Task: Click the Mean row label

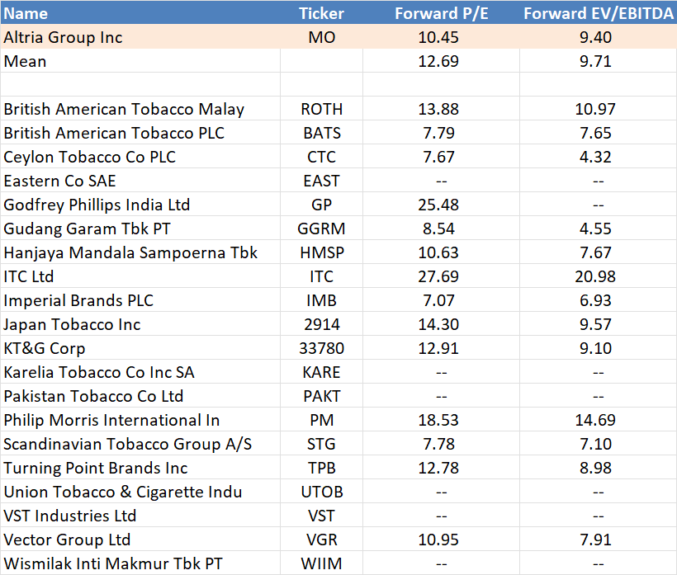Action: coord(140,61)
